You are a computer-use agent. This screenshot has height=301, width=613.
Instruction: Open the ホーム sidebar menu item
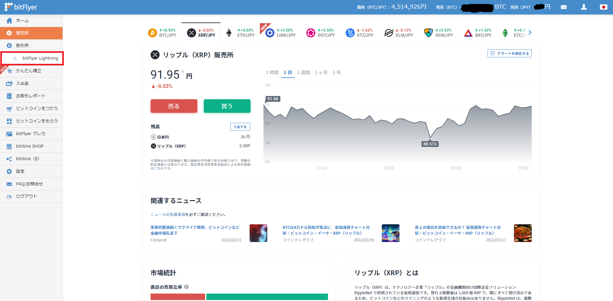click(x=31, y=21)
